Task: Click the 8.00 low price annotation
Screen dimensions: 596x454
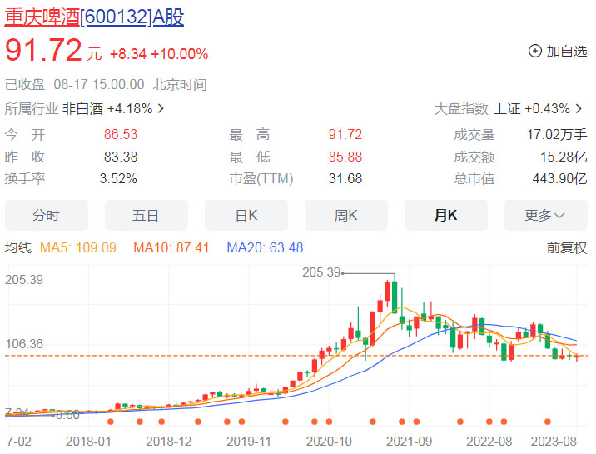Action: click(67, 415)
